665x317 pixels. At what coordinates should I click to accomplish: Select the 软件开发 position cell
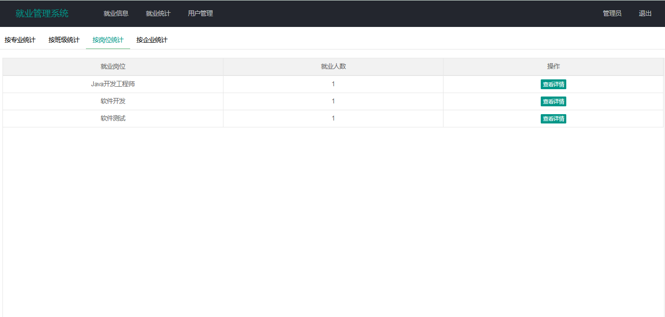point(113,101)
